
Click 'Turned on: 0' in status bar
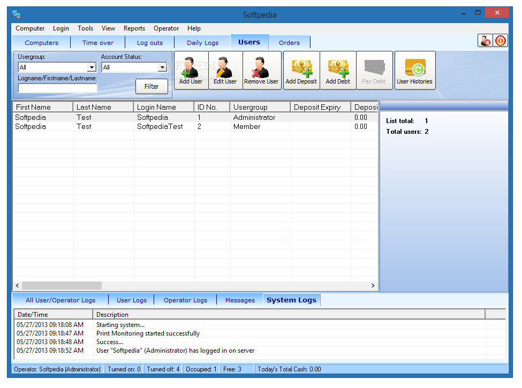coord(124,369)
